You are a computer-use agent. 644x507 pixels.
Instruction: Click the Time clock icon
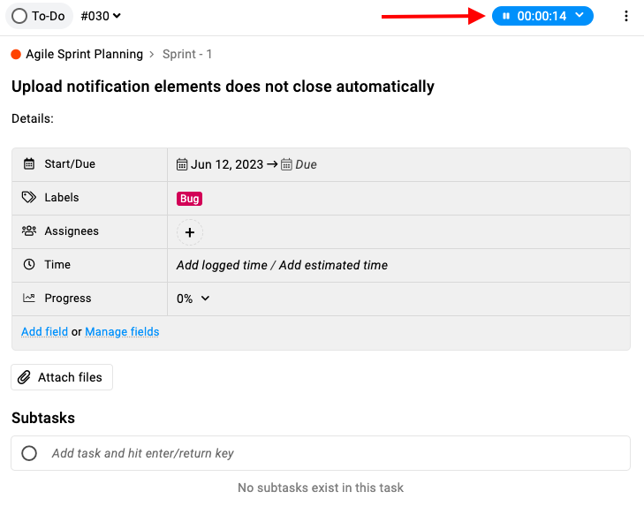click(x=29, y=264)
